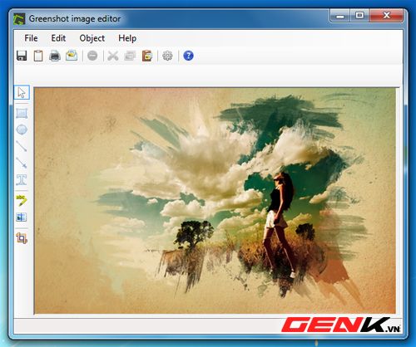Open help with the blue question mark icon
Screen dimensions: 416x347
coord(188,56)
